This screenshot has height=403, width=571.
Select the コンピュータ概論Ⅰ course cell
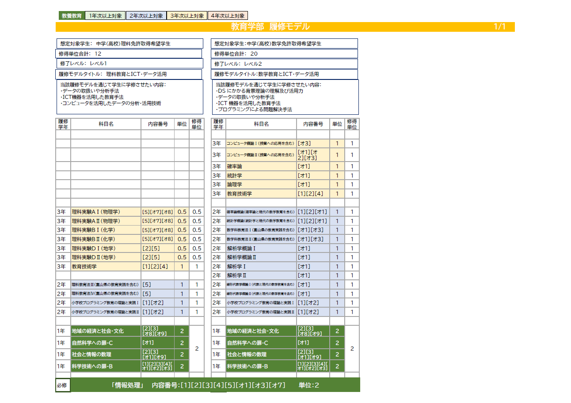pos(261,143)
